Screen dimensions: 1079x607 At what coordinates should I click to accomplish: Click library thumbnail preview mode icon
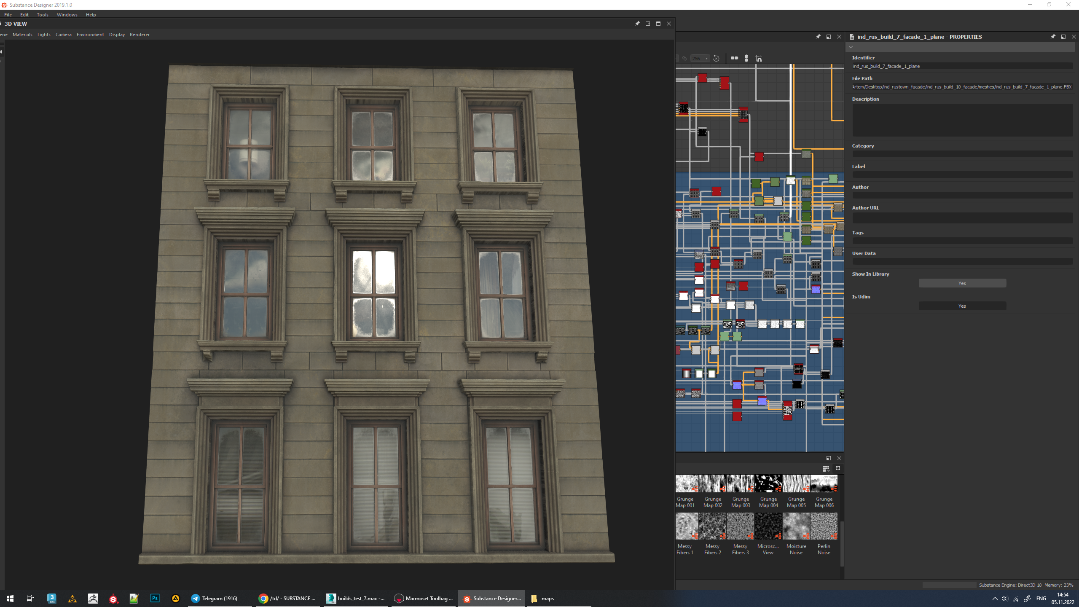(838, 468)
